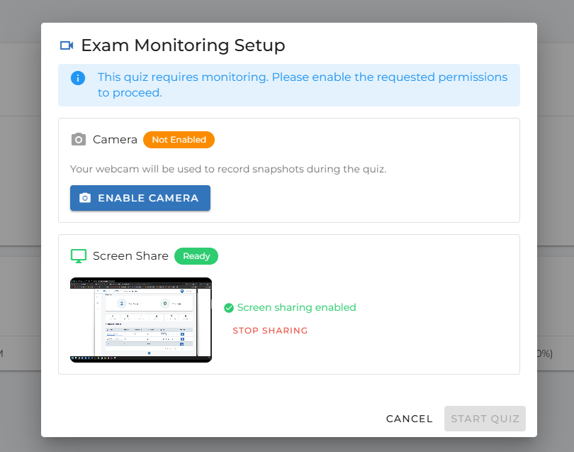Click the green Screen sharing enabled text
This screenshot has width=574, height=452.
pos(296,307)
